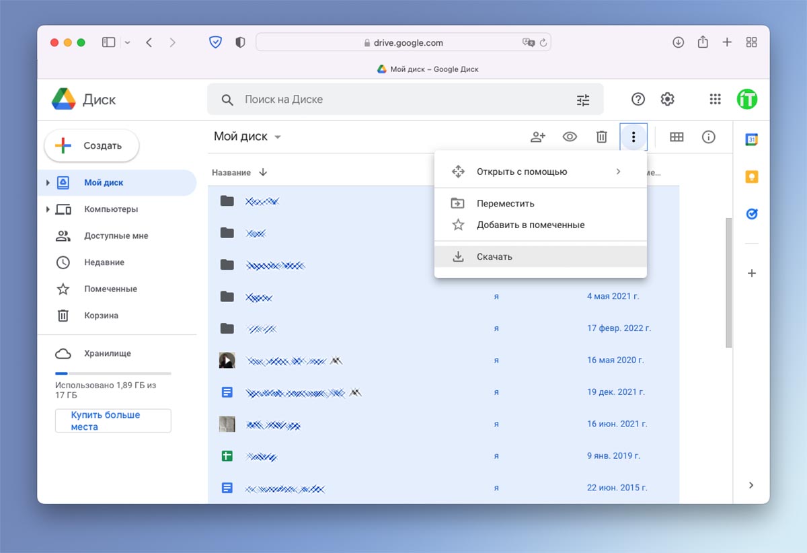
Task: Open Мой диск header dropdown
Action: click(247, 137)
